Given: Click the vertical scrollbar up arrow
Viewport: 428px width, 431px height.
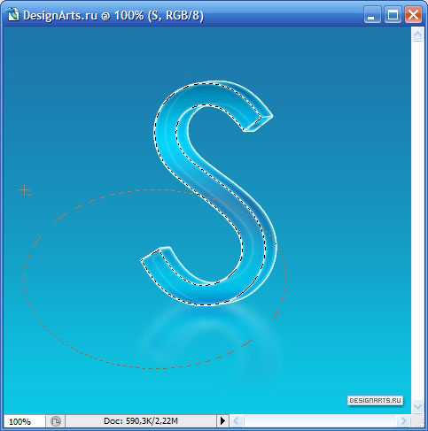Looking at the screenshot, I should coord(417,35).
